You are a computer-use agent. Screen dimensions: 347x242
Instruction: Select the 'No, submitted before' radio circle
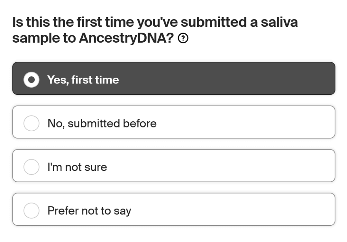pyautogui.click(x=32, y=123)
